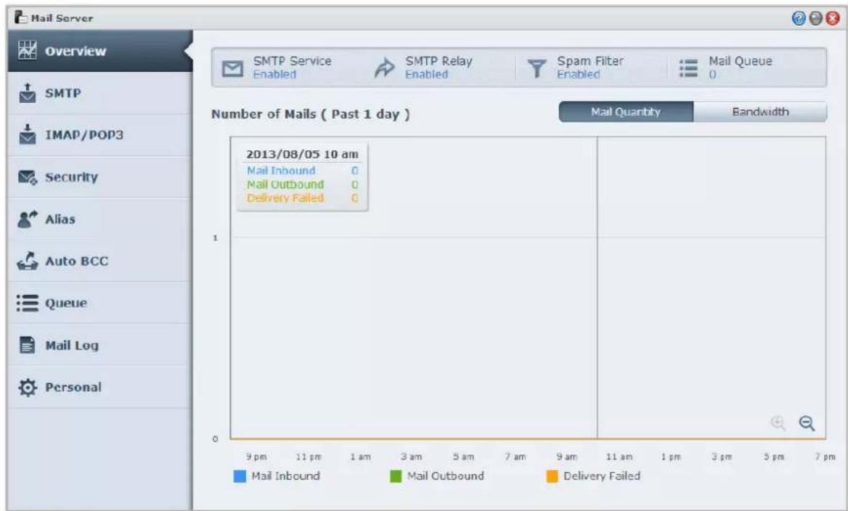The width and height of the screenshot is (848, 511).
Task: Click the Overview chart icon in sidebar
Action: (x=27, y=50)
